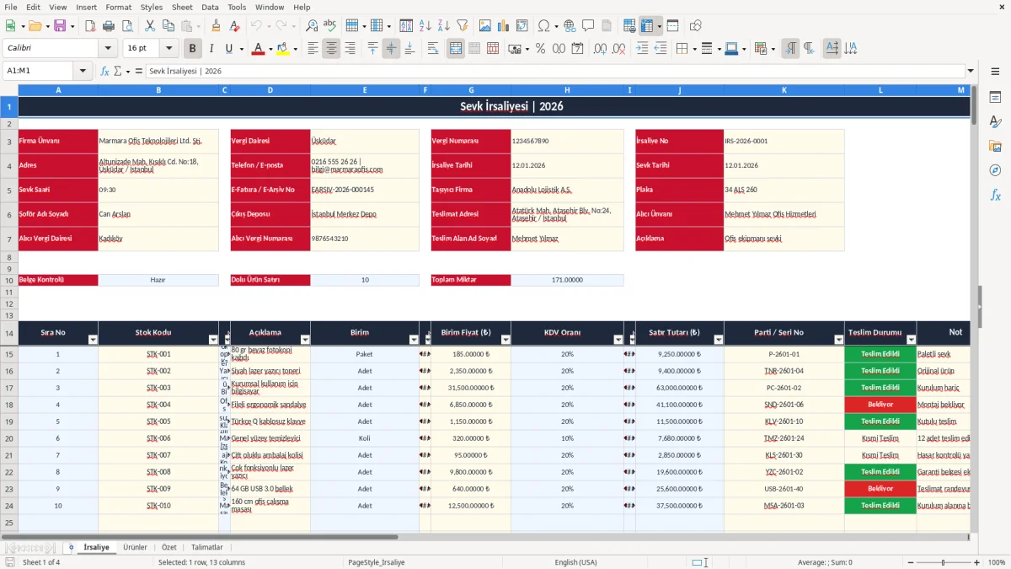This screenshot has height=569, width=1011.
Task: Click the Insert Hyperlink icon
Action: coord(570,26)
